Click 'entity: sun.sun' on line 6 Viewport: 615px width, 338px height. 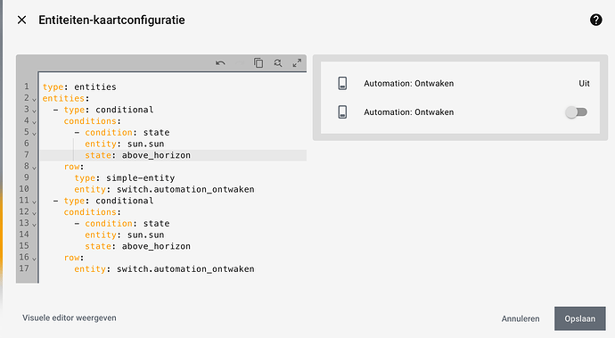click(x=124, y=144)
